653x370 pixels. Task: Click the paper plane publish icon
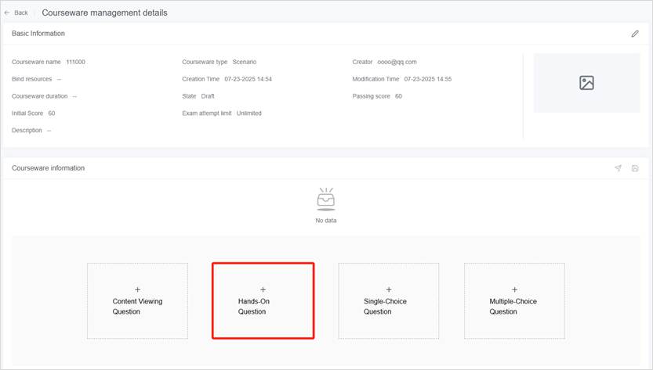point(618,168)
